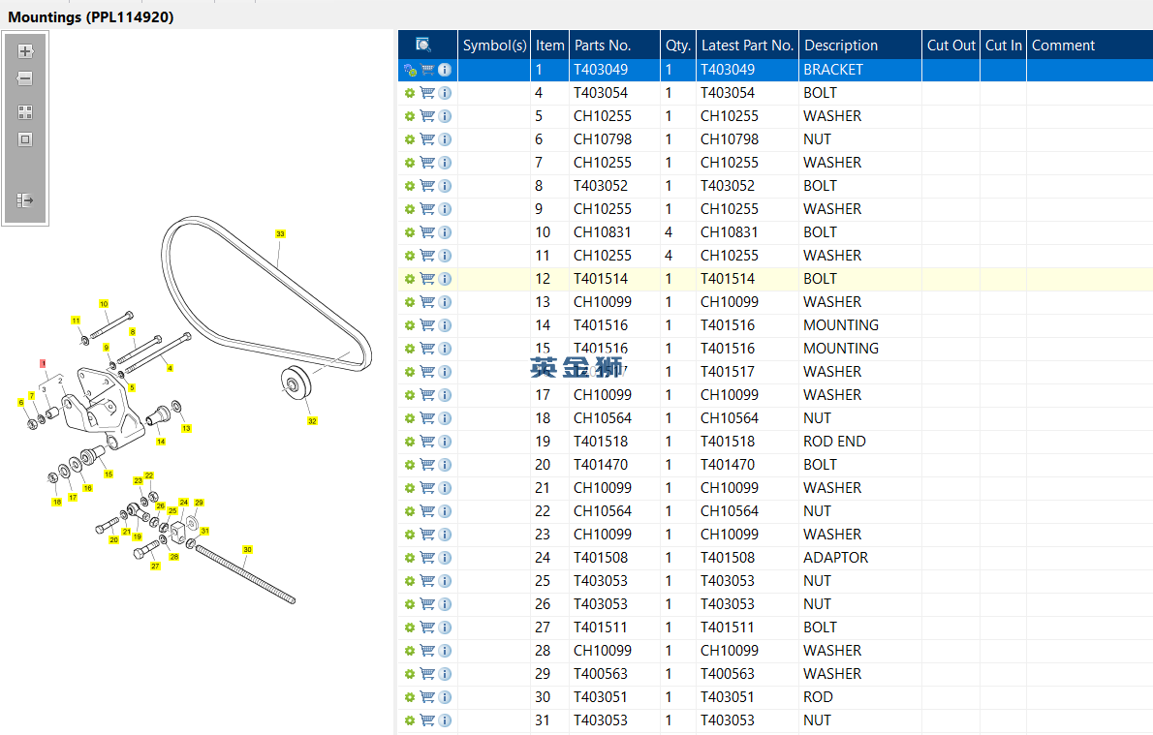Click the Latest Part No. column header

tap(747, 45)
